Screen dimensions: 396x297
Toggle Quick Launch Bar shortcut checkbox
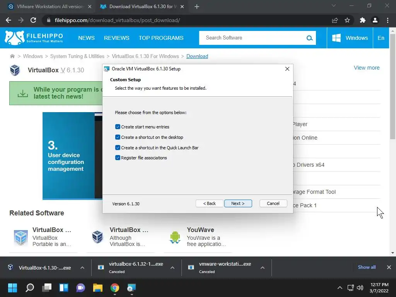point(118,147)
